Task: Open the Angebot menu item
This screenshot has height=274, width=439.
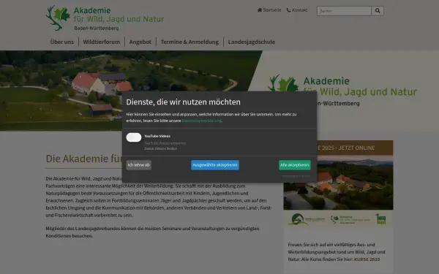Action: click(x=140, y=42)
